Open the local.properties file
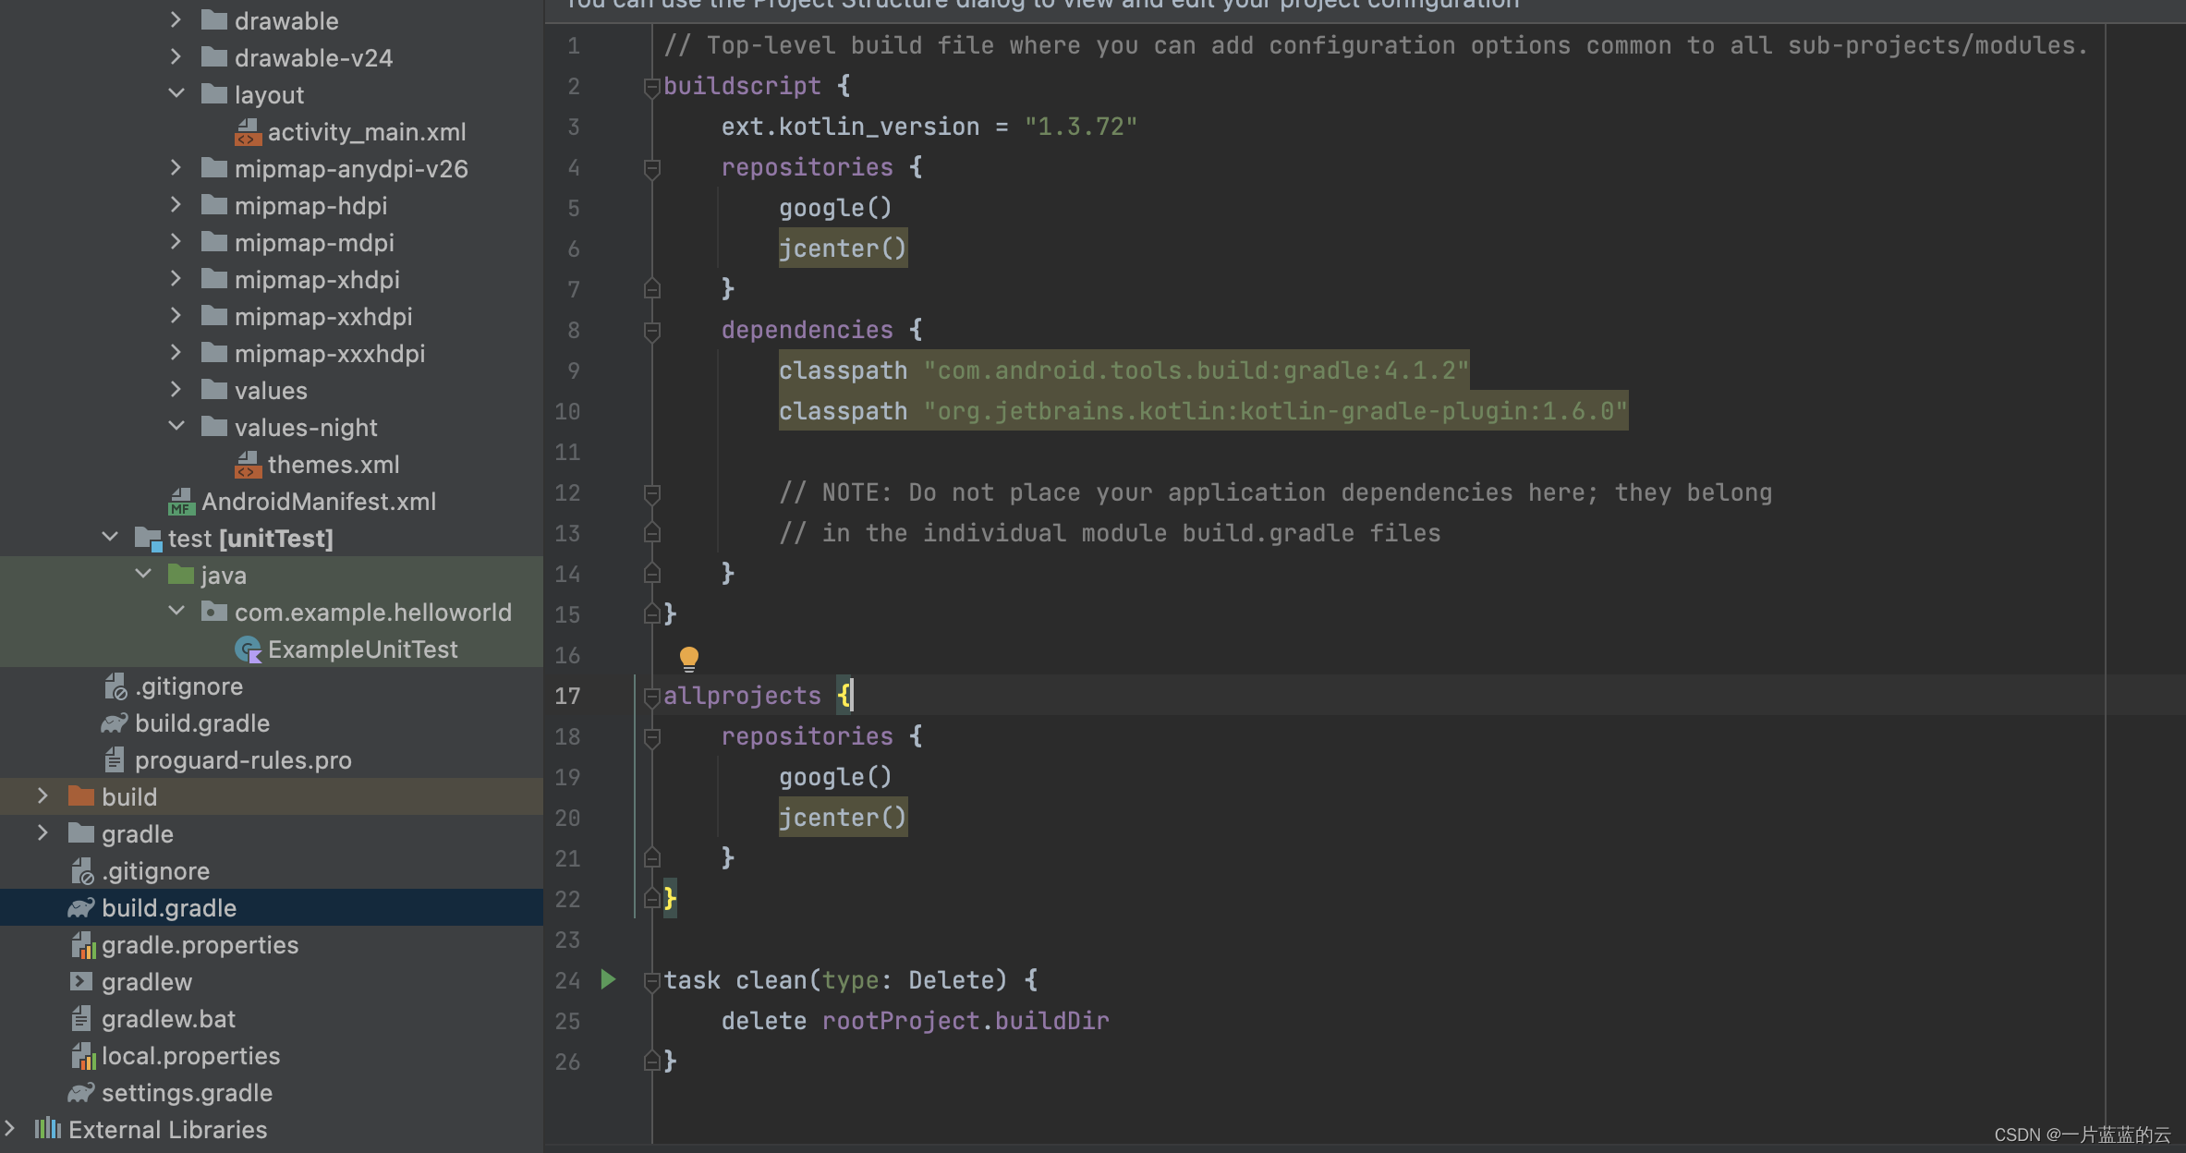Viewport: 2186px width, 1153px height. click(189, 1055)
